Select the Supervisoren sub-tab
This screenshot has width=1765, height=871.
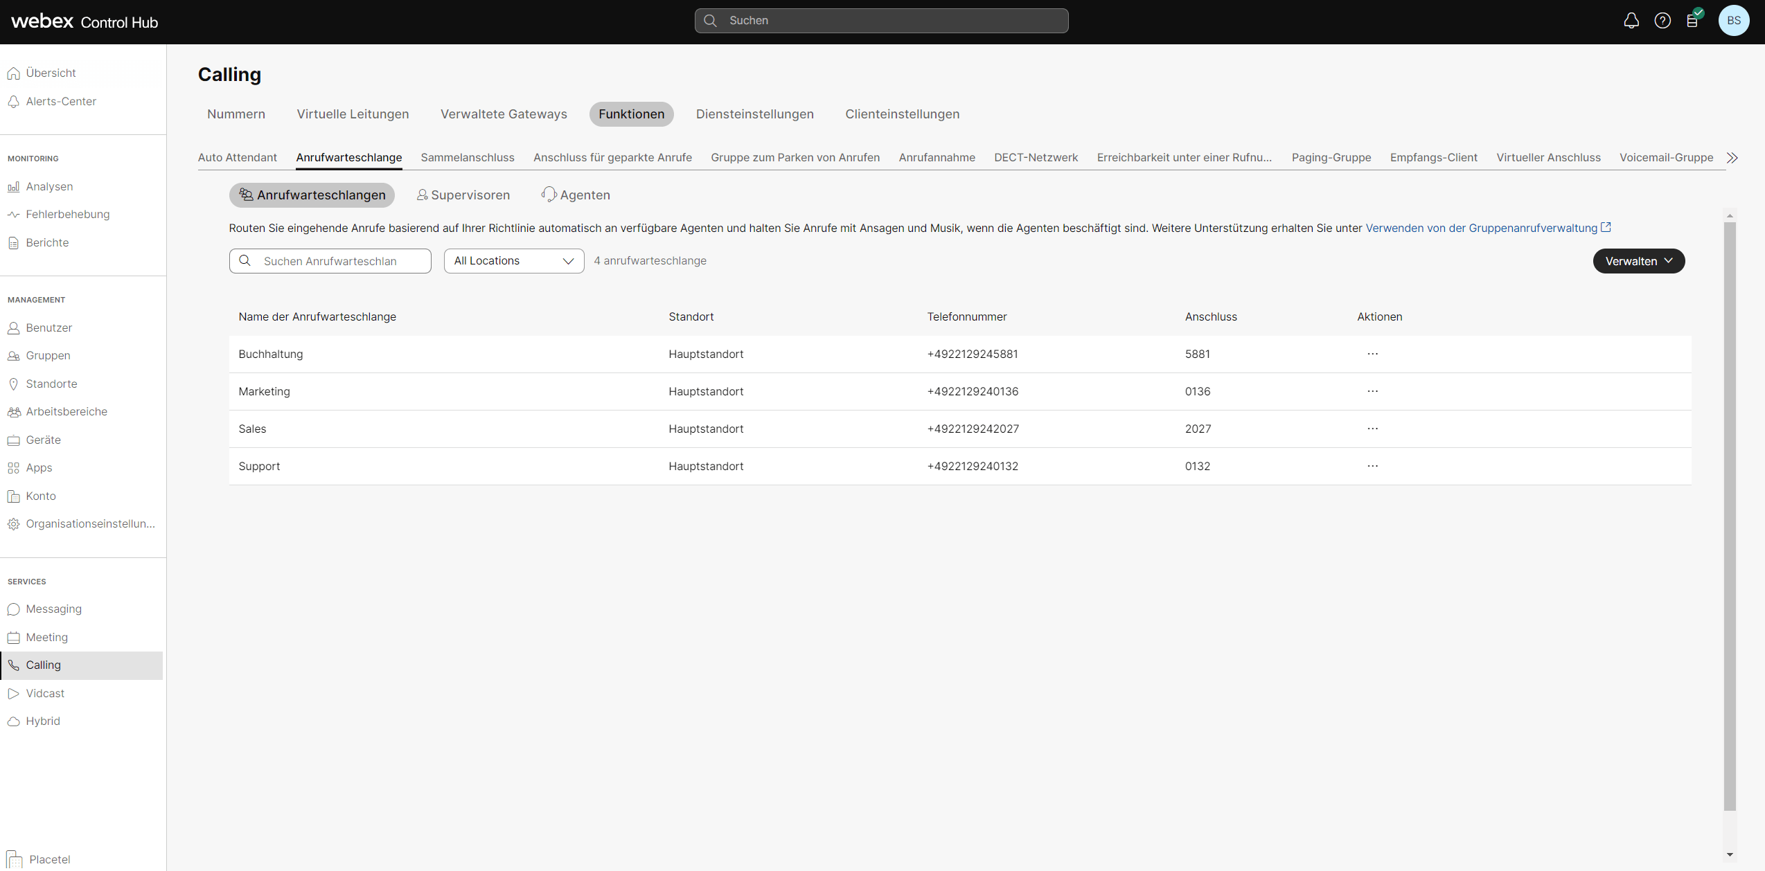pos(463,195)
